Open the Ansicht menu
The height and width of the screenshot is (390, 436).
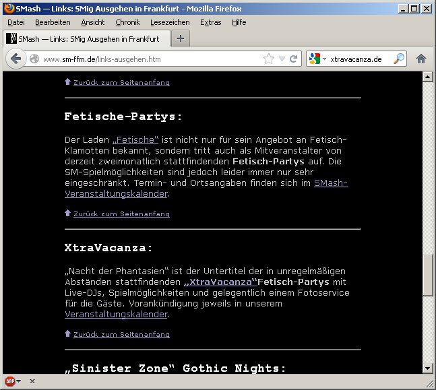click(93, 22)
